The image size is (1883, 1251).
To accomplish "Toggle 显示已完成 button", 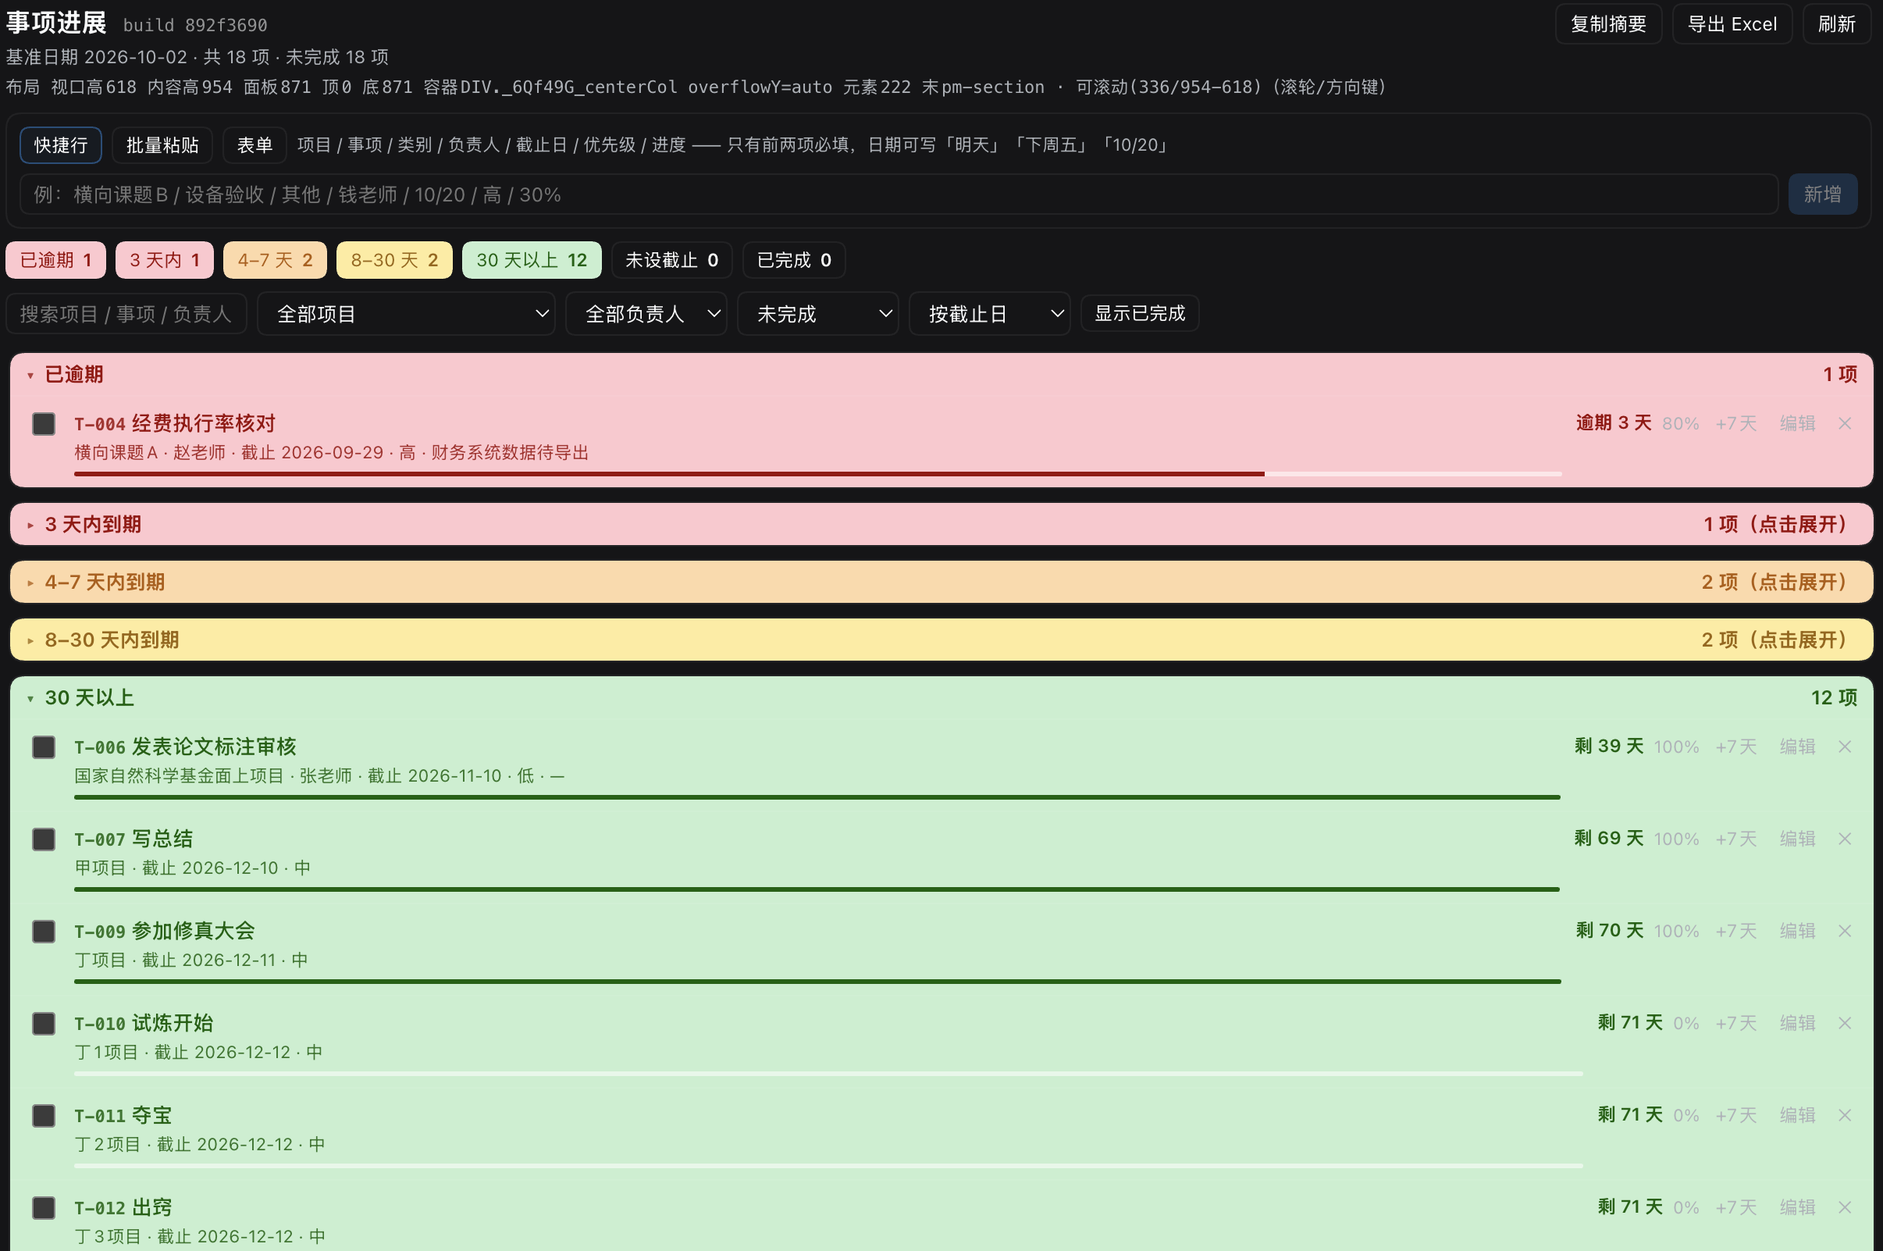I will [1140, 312].
